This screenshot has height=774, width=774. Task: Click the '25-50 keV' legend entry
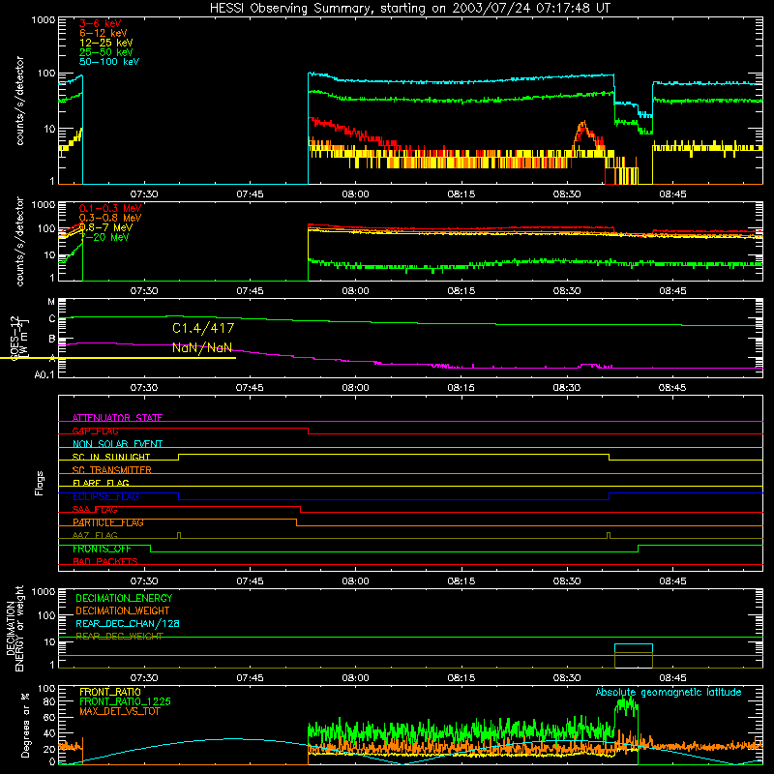point(106,52)
